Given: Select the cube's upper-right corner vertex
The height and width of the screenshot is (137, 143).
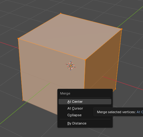Looking at the screenshot, I should tap(122, 29).
